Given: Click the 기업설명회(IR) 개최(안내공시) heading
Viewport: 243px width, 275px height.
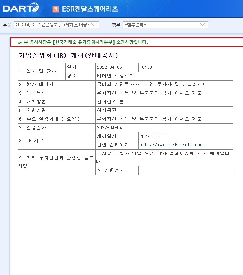Looking at the screenshot, I should point(69,55).
